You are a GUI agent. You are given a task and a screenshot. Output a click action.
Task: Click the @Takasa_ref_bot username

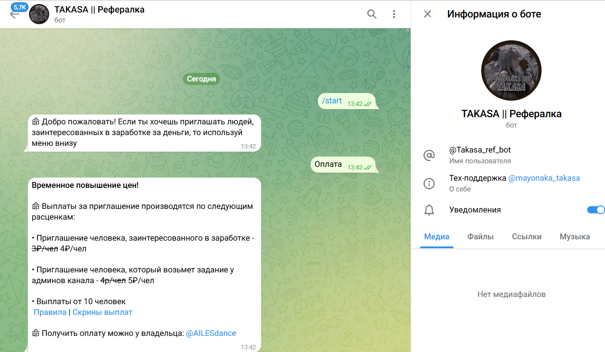coord(479,150)
